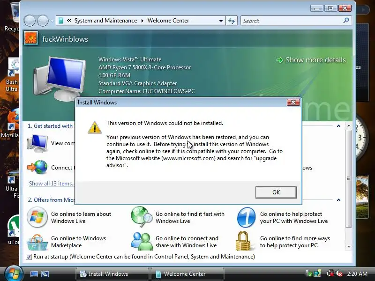
Task: Close the Welcome Center window
Action: tap(345, 8)
